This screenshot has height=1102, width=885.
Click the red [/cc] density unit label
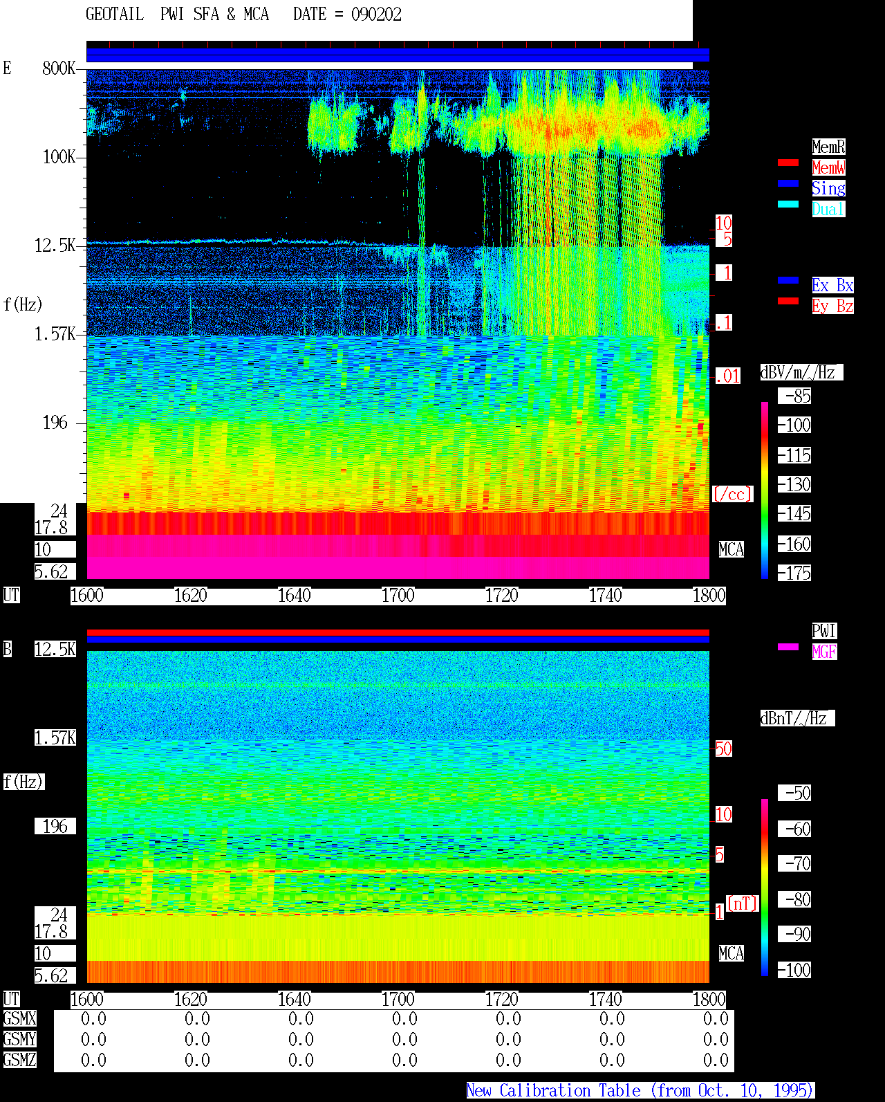(x=732, y=494)
